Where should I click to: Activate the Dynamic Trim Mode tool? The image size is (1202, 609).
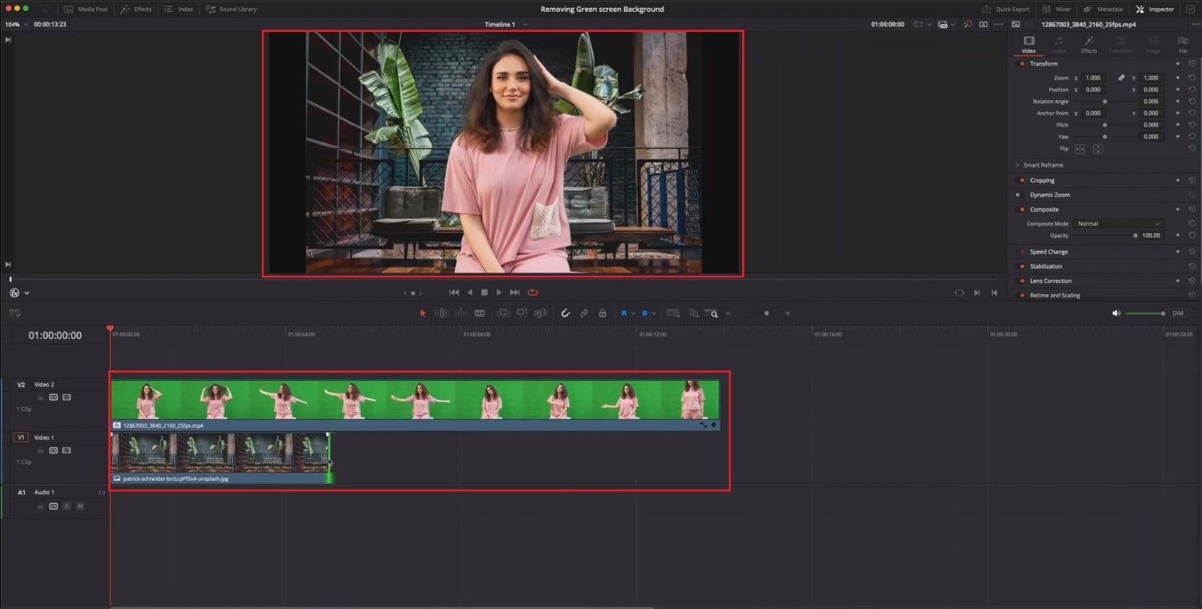tap(461, 313)
